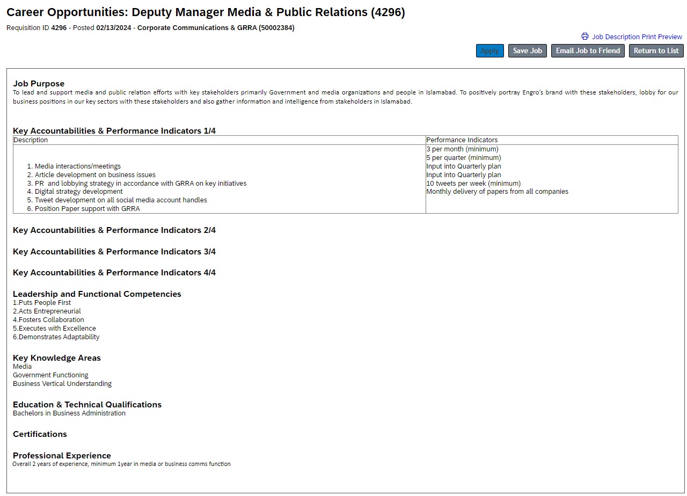Click the Performance Indicators column header
The image size is (687, 496).
click(462, 140)
